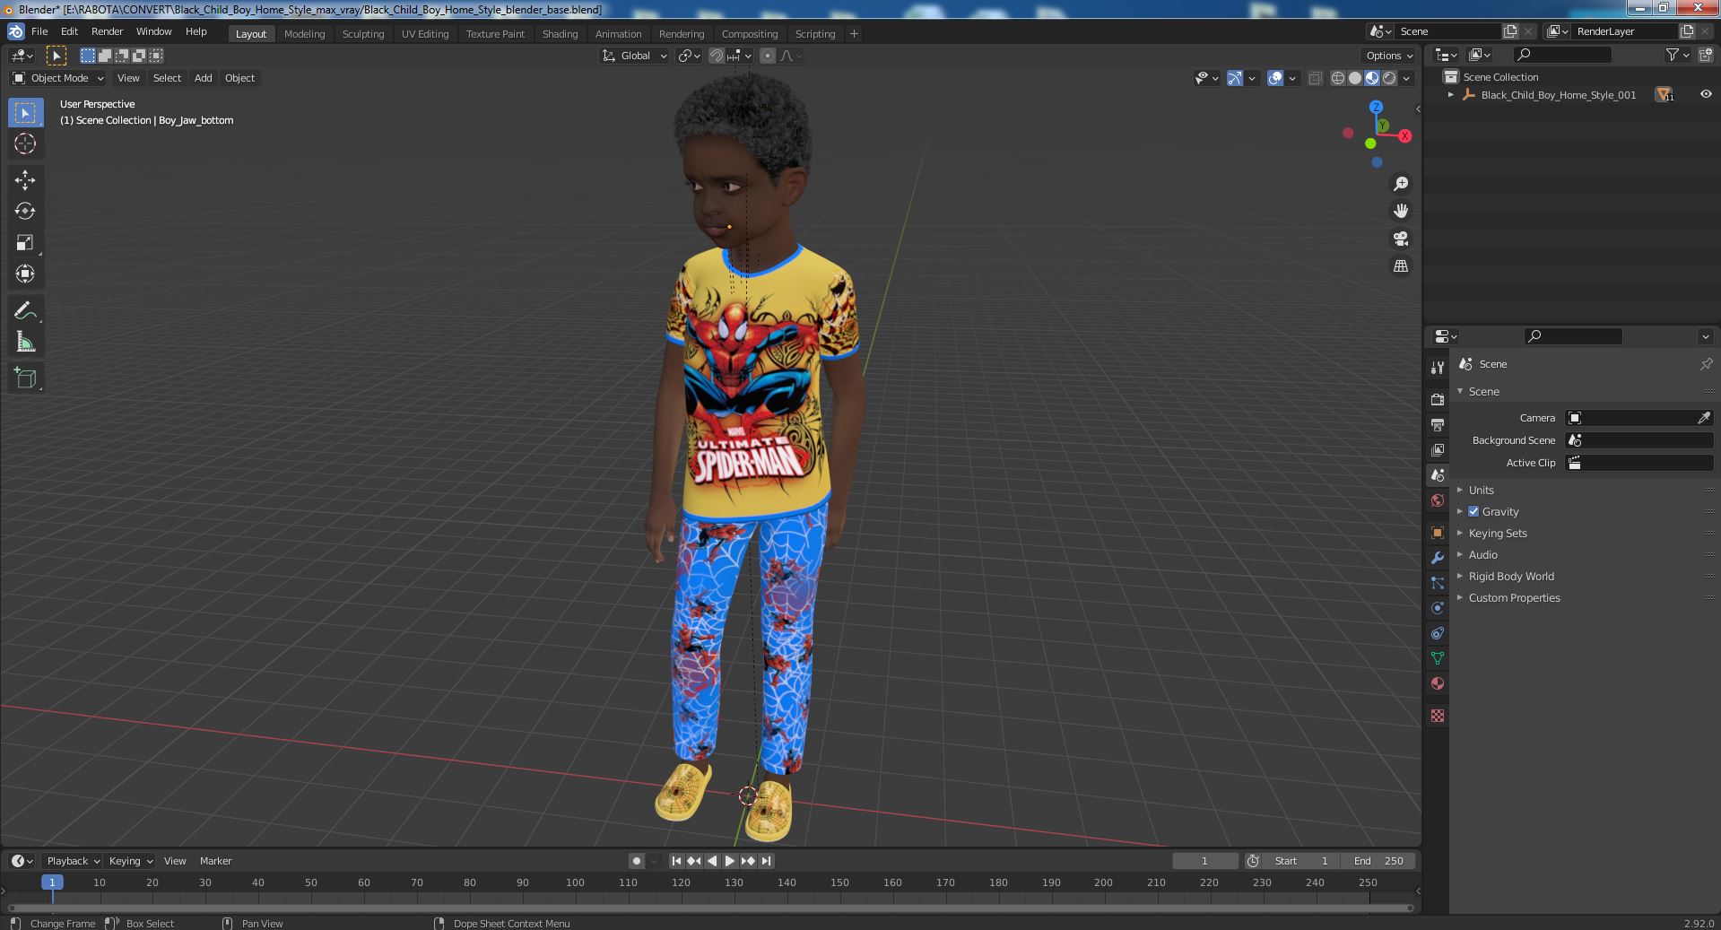Open the Tool properties tab

point(1438,368)
